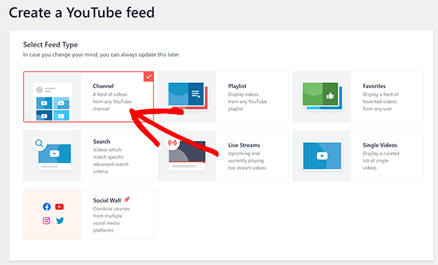438x265 pixels.
Task: Click the Twitter bird icon in Social Wall
Action: (60, 221)
